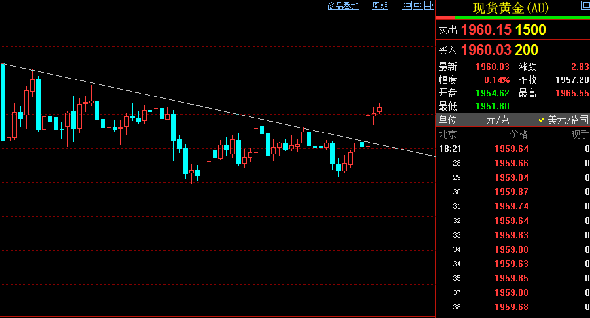Click the 昨收 value 1957.20
Image resolution: width=590 pixels, height=318 pixels.
pos(572,80)
